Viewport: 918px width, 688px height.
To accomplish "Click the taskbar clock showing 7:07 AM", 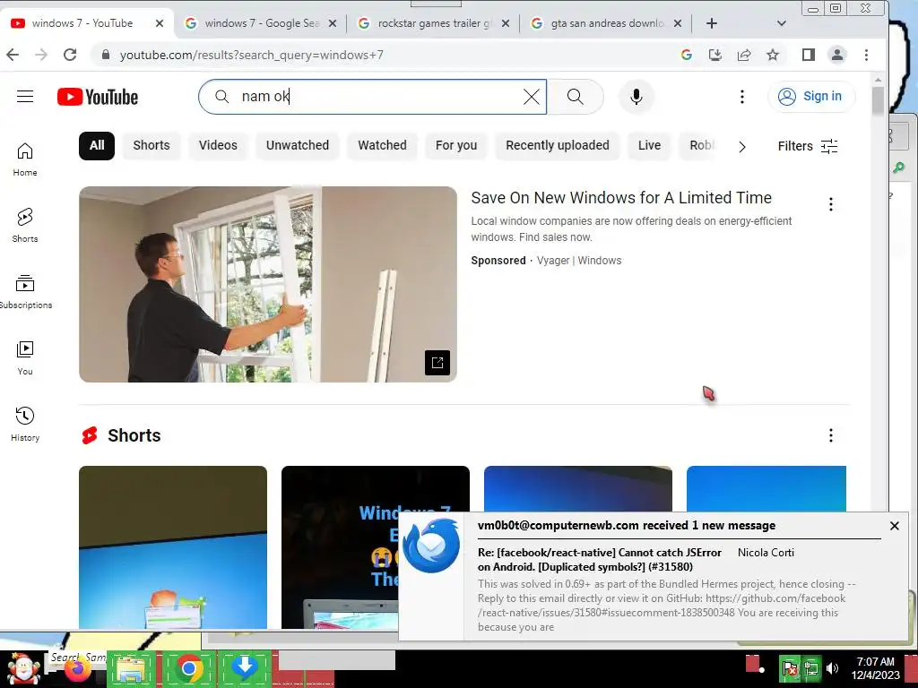I will click(875, 668).
